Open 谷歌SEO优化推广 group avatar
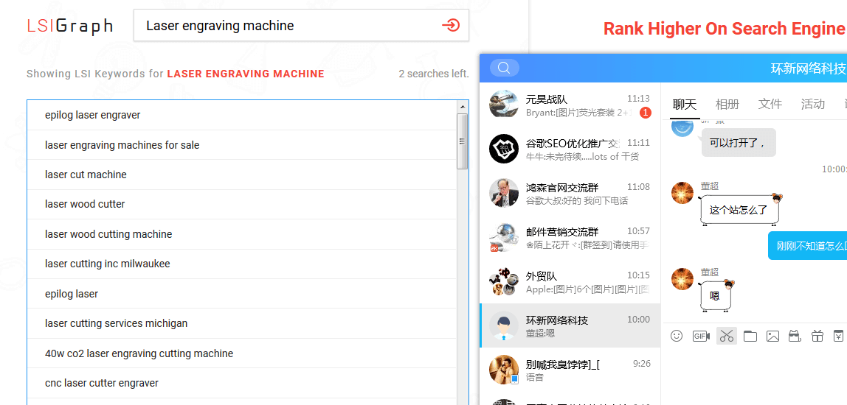This screenshot has width=847, height=405. coord(503,148)
